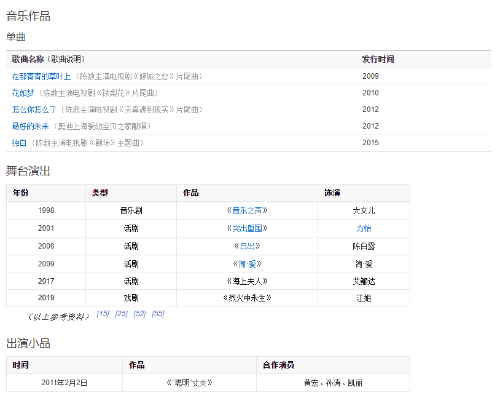Follow the 简·爱 play link

[x=247, y=264]
